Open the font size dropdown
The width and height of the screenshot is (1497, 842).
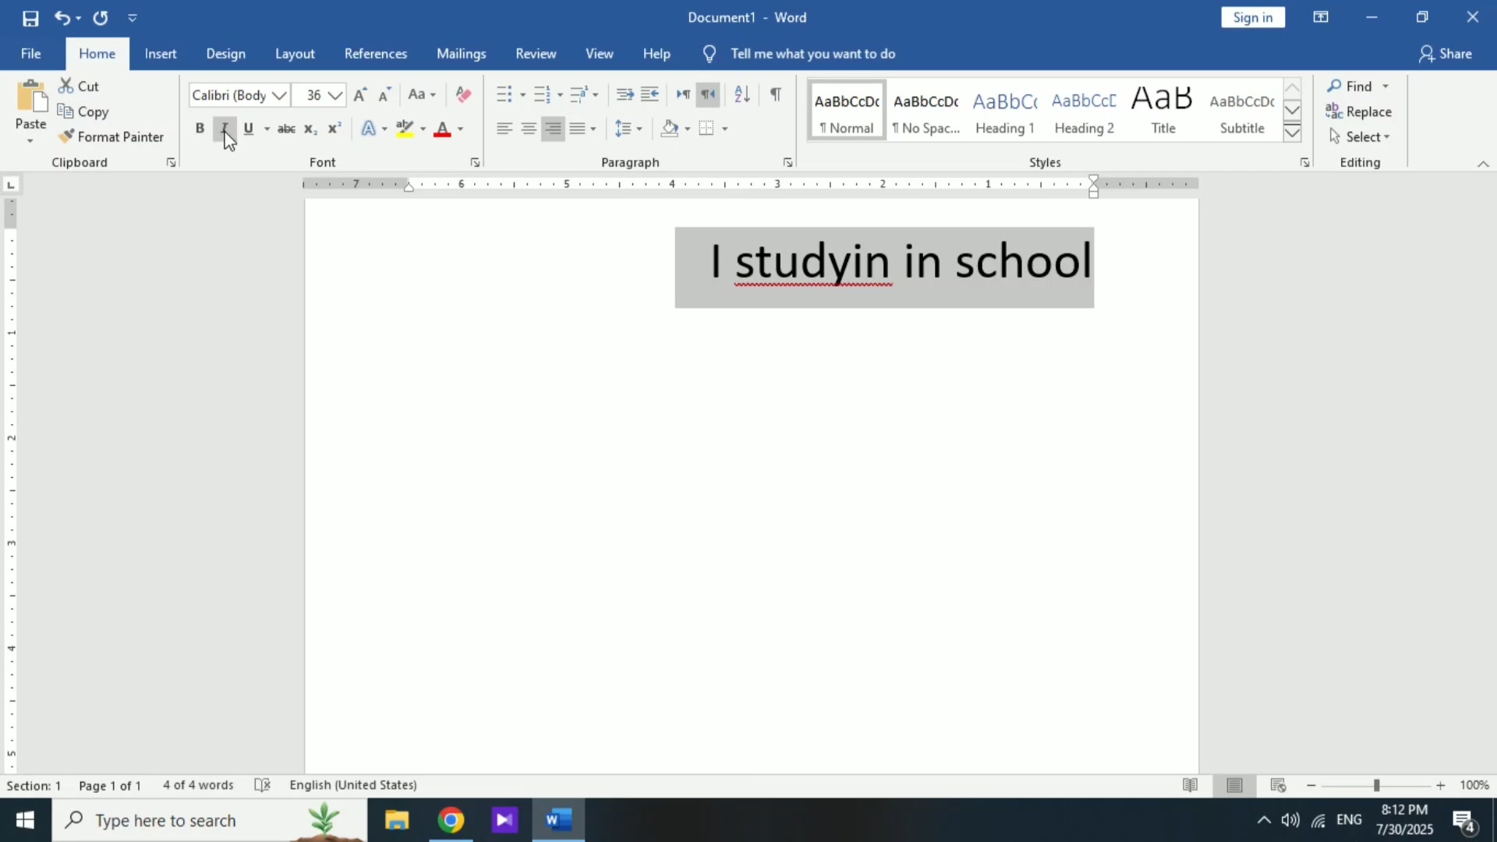335,95
